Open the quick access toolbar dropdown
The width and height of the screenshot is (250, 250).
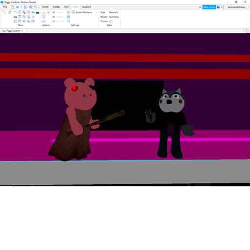pos(39,7)
